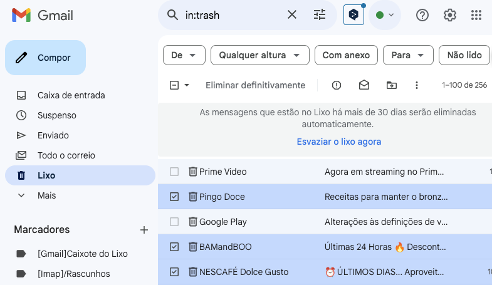Mark selected messages as read
Viewport: 492px width, 285px height.
pyautogui.click(x=364, y=85)
